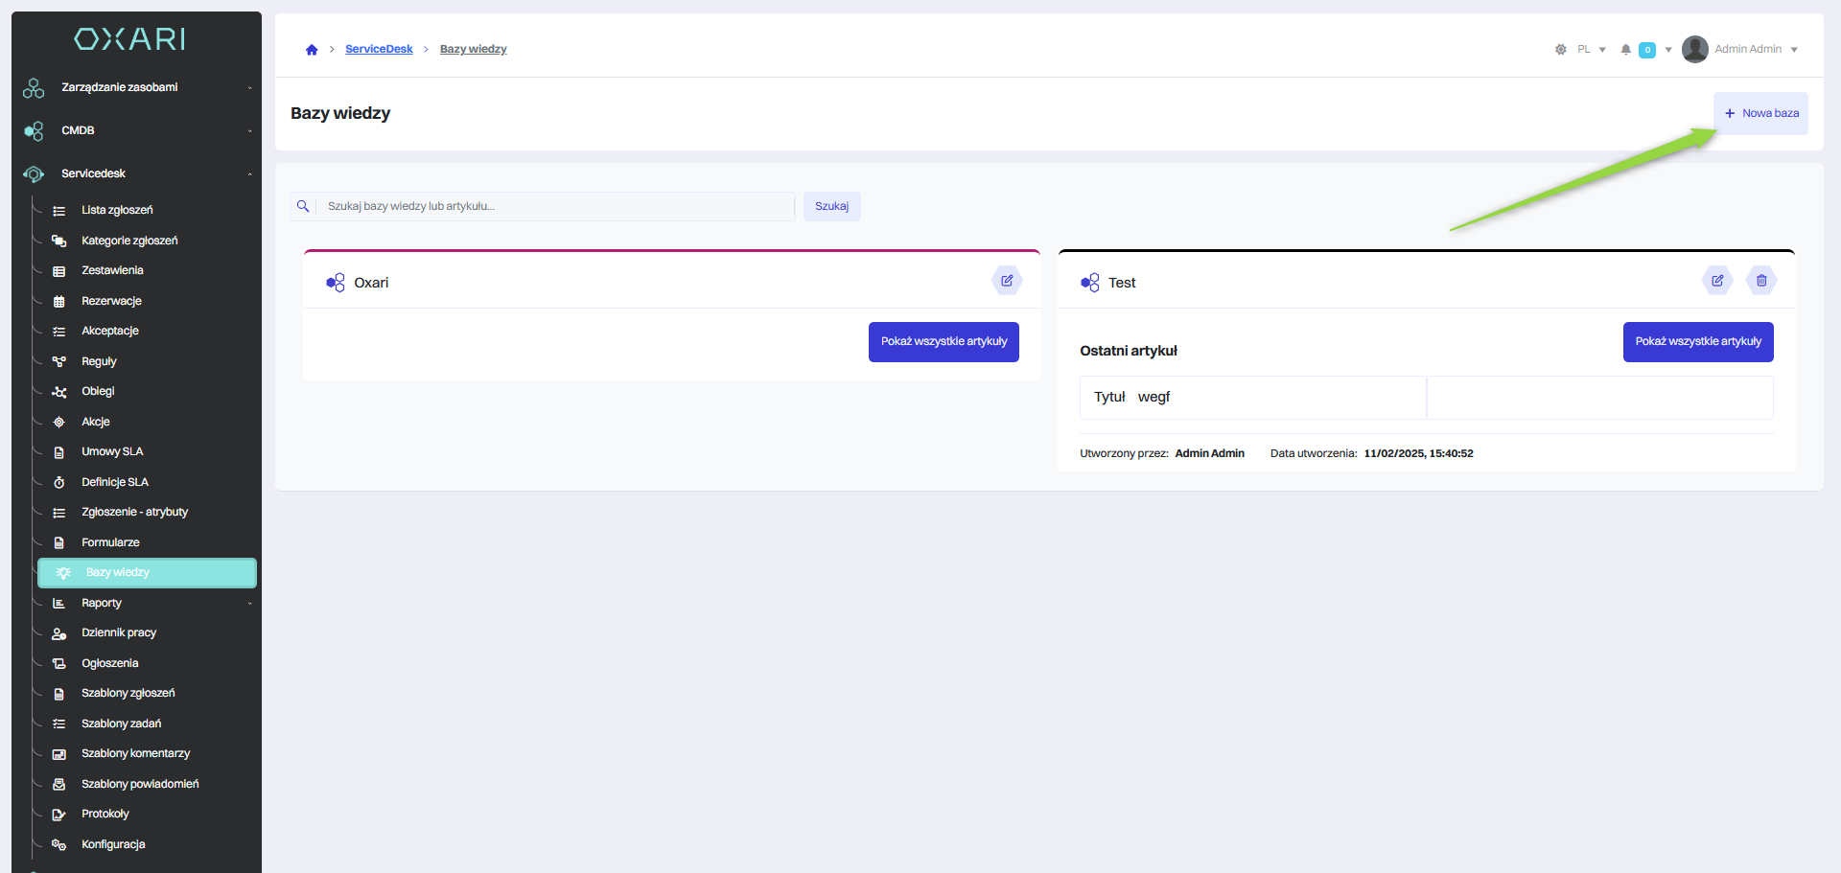Select Szablony komentarzy in sidebar
The width and height of the screenshot is (1841, 873).
pyautogui.click(x=135, y=753)
